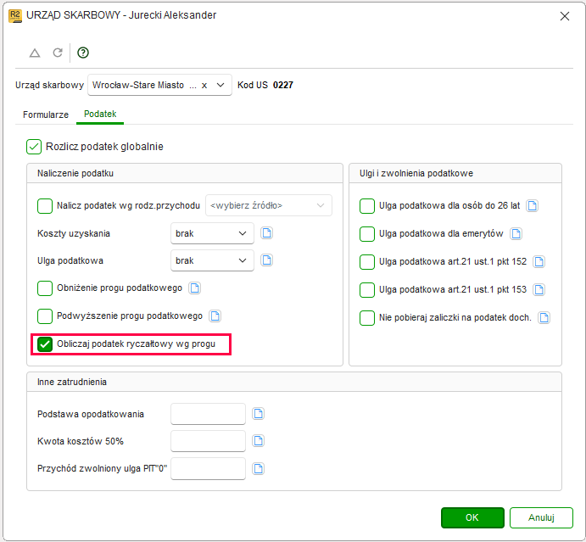The width and height of the screenshot is (586, 542).
Task: Open help with the question mark icon
Action: [x=83, y=53]
